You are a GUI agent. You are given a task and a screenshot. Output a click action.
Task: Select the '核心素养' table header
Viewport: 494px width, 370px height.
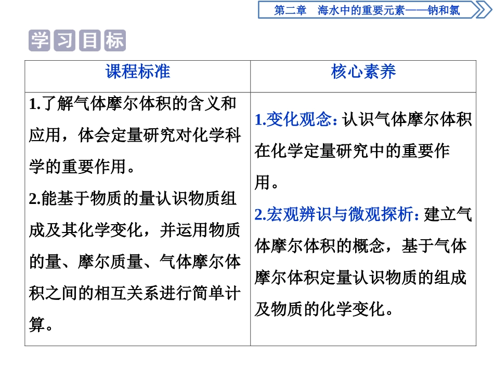(x=363, y=72)
